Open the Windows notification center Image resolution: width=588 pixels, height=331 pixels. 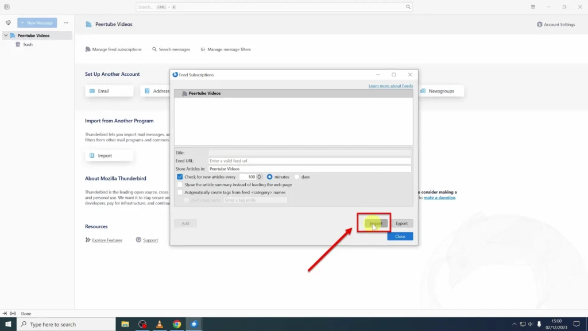pos(577,324)
